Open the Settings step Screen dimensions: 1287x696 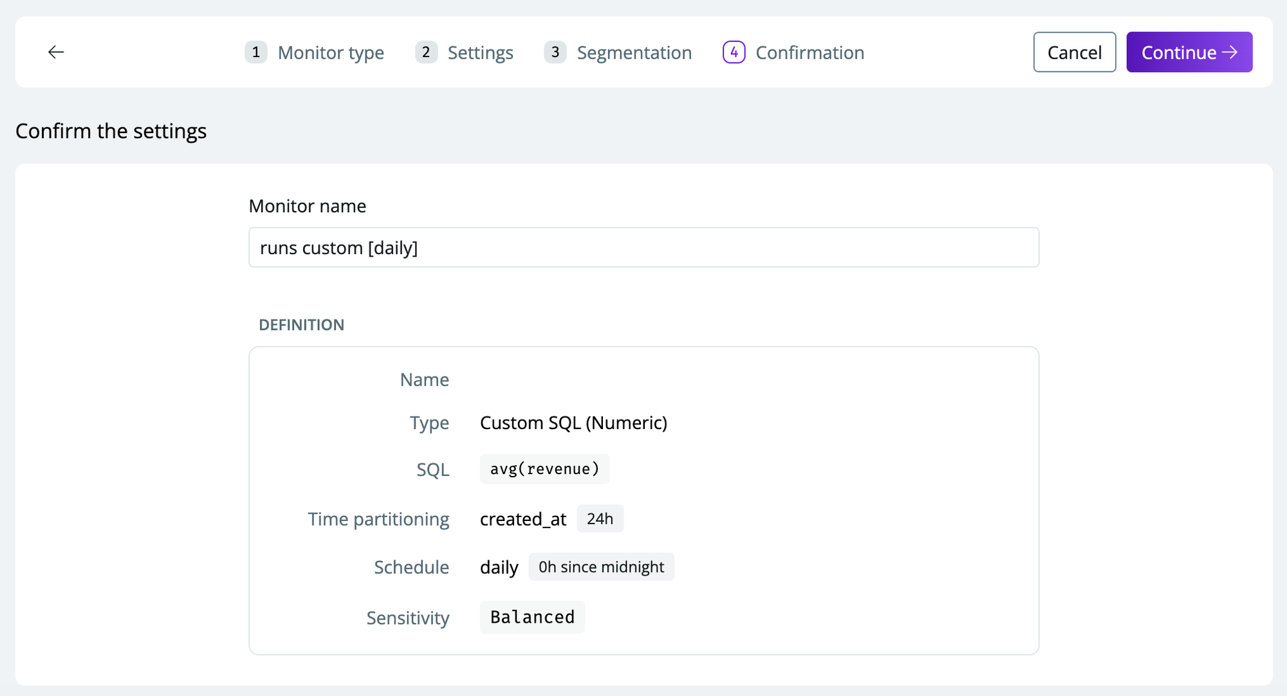click(480, 53)
